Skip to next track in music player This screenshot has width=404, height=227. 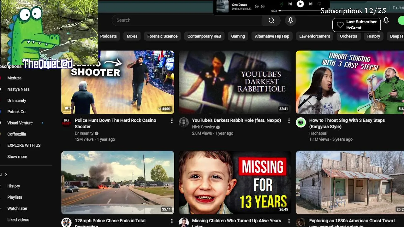pyautogui.click(x=311, y=4)
